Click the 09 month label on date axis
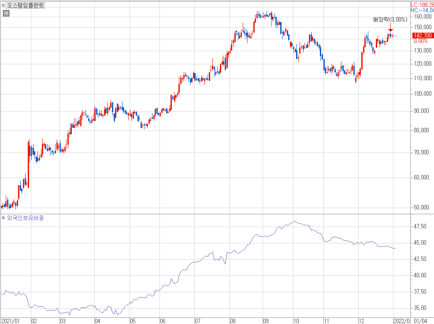This screenshot has height=324, width=434. pyautogui.click(x=266, y=321)
